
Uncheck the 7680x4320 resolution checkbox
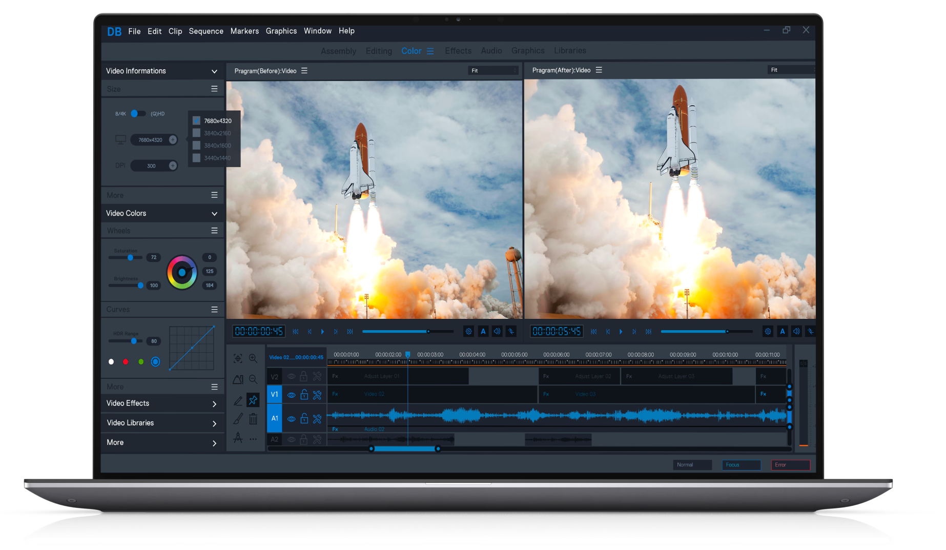(196, 121)
